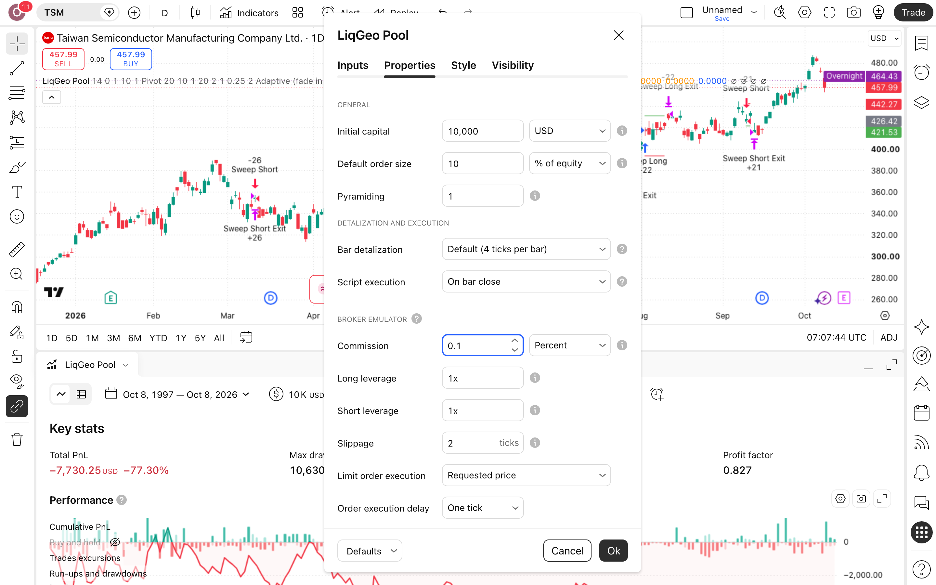This screenshot has height=585, width=936.
Task: Open the layout setup grid icon
Action: tap(297, 13)
